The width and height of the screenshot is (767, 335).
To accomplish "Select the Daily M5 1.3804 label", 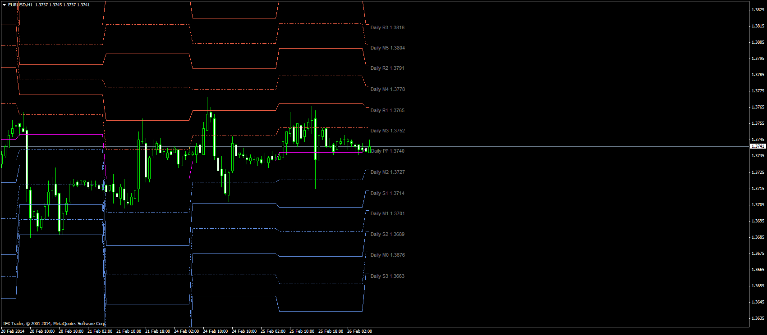I will [387, 48].
